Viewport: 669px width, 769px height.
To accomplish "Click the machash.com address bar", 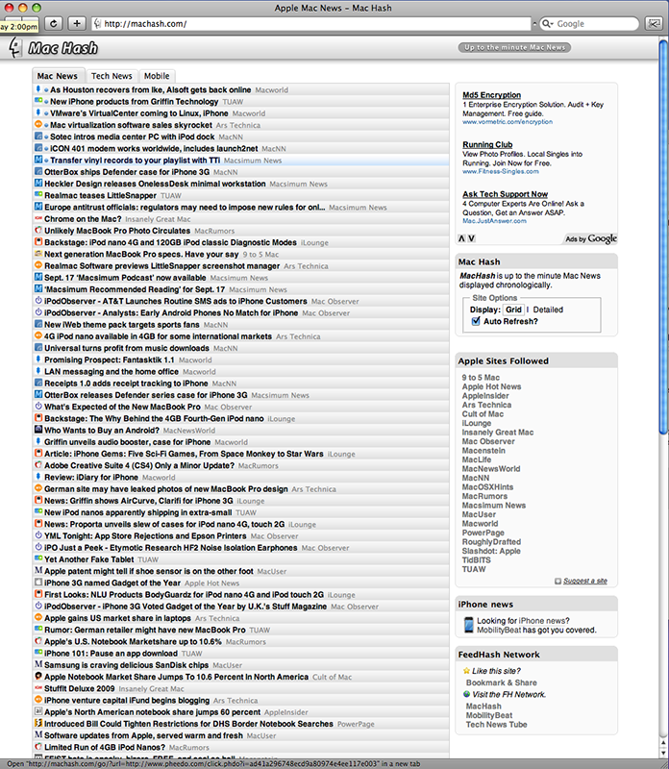I will click(x=311, y=23).
